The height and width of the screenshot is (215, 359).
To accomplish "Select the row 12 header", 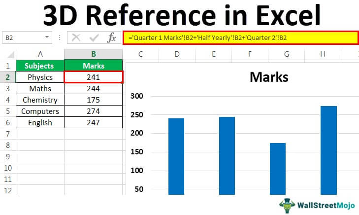I will (x=8, y=190).
